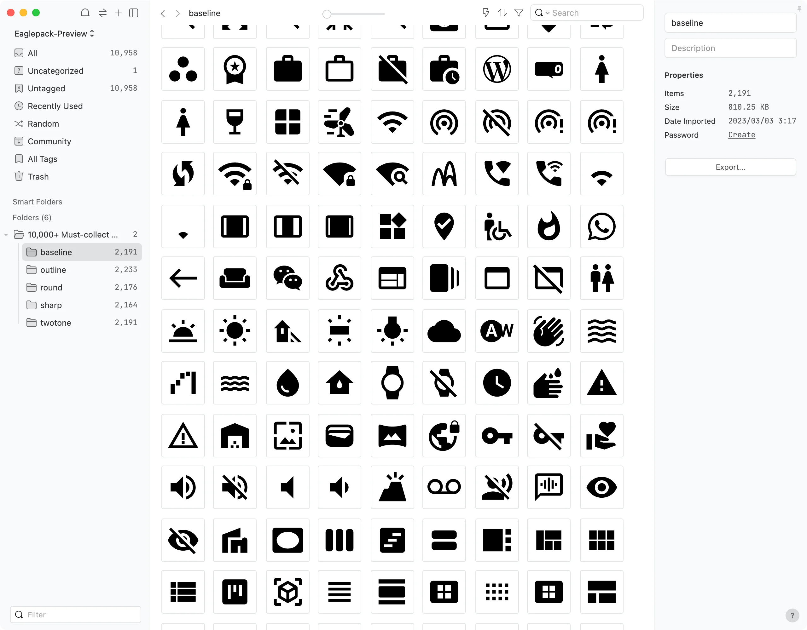
Task: Click the Random smart folder item
Action: 43,123
